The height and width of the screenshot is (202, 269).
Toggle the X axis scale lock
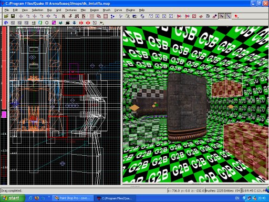(157, 16)
